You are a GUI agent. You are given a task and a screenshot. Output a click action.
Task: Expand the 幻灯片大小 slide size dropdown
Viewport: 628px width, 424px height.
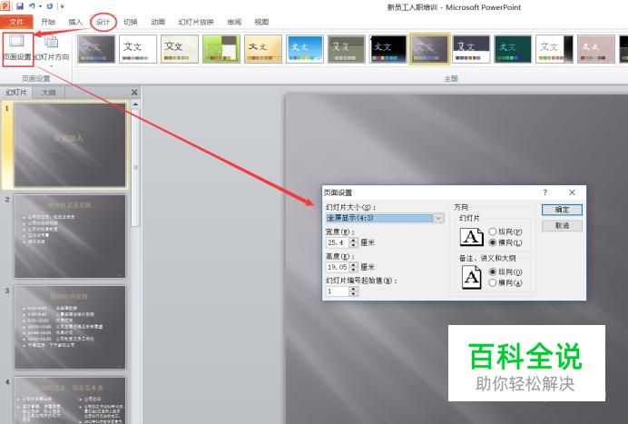[x=438, y=218]
